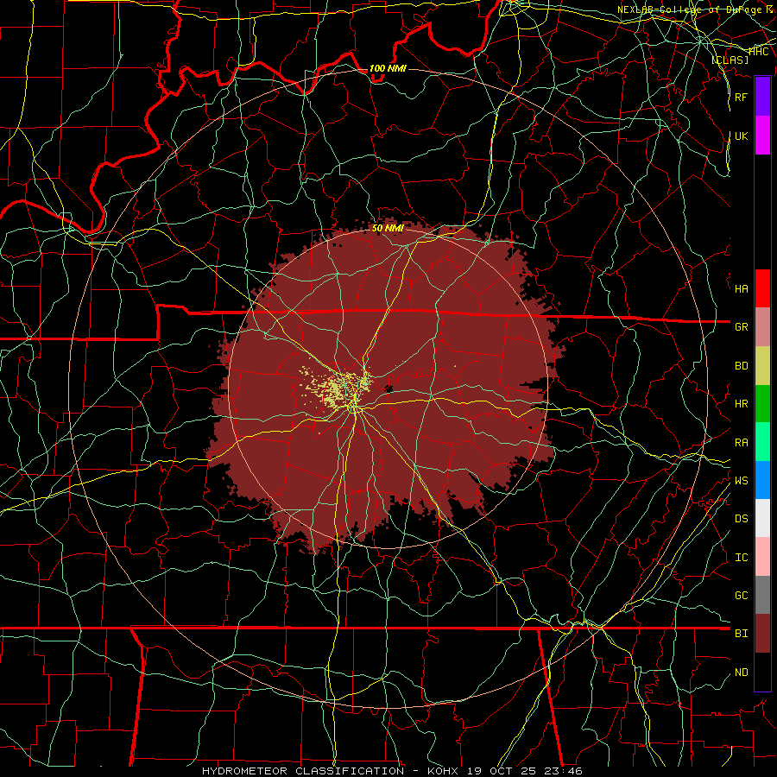Select the GC legend label
The height and width of the screenshot is (777, 777).
[741, 596]
